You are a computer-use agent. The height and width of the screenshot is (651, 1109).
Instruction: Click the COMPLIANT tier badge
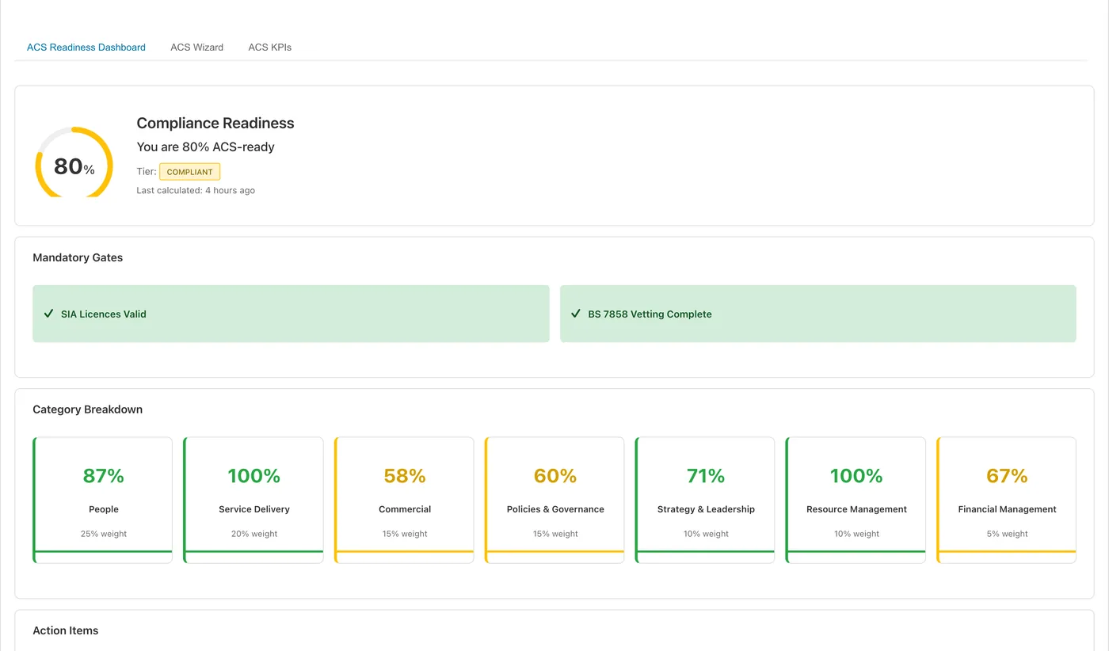[190, 172]
